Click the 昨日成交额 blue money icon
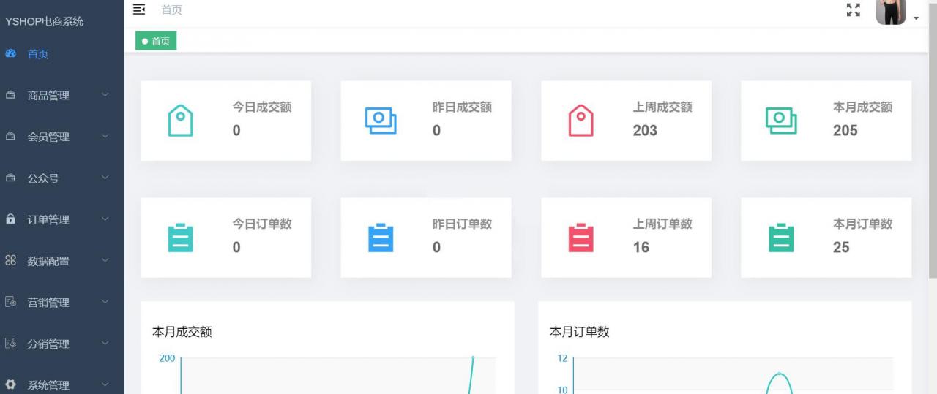Viewport: 937px width, 394px height. (381, 121)
